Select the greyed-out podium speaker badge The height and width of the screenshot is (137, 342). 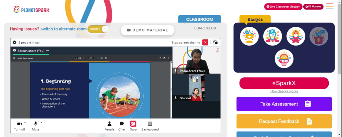(319, 36)
